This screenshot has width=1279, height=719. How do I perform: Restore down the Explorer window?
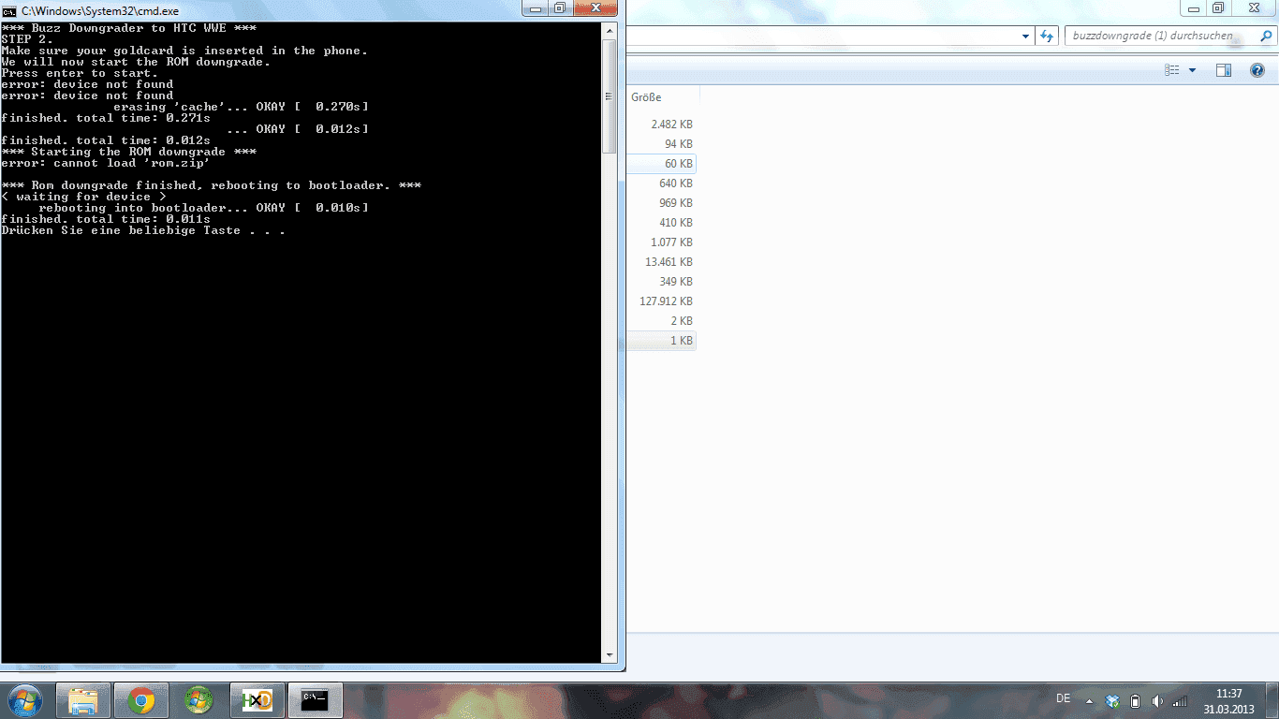pyautogui.click(x=1217, y=7)
